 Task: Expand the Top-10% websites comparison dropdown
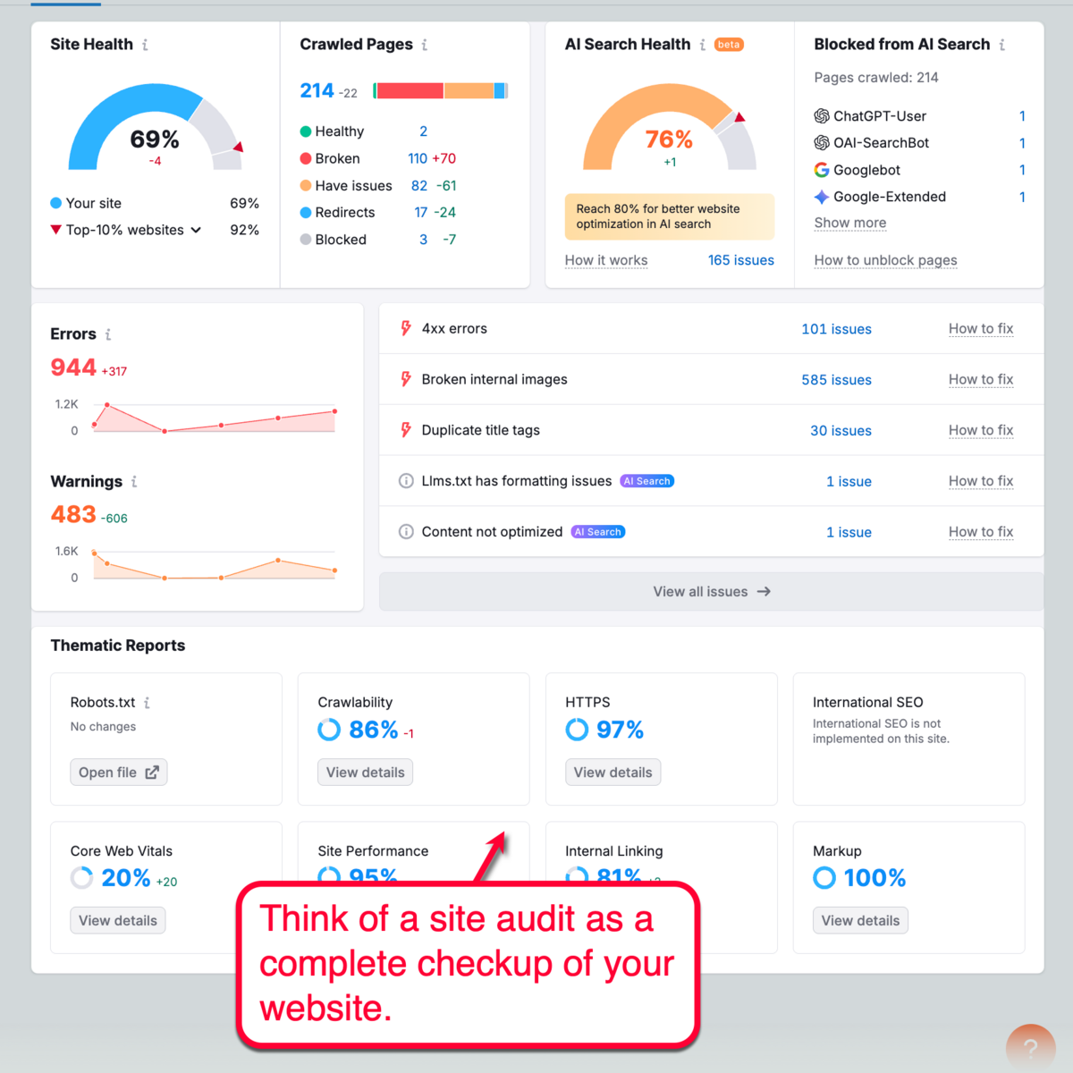[197, 230]
